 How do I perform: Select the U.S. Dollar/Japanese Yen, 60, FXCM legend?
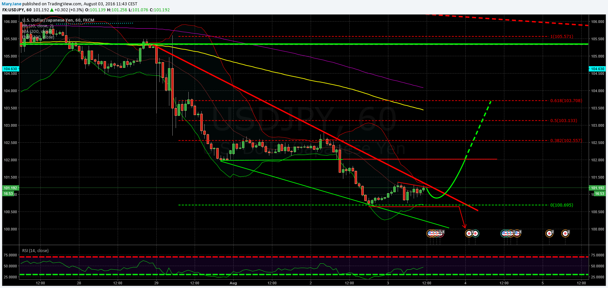(x=58, y=20)
